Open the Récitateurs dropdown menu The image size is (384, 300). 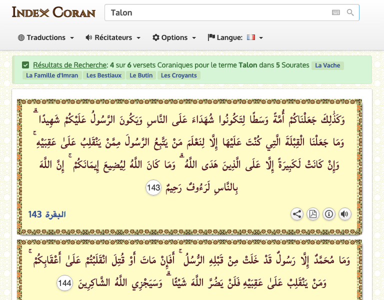point(113,37)
